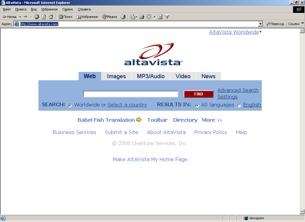Screen dimensions: 305x222
Task: Select the Web search tab
Action: [x=90, y=76]
